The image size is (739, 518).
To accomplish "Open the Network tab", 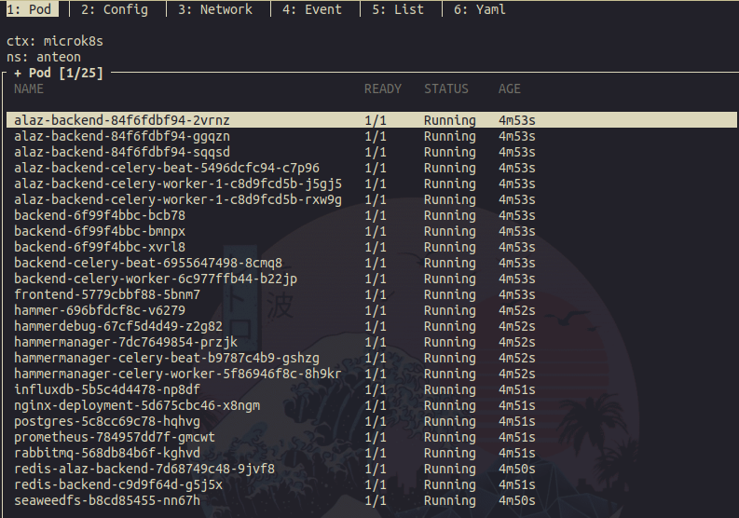I will click(215, 9).
